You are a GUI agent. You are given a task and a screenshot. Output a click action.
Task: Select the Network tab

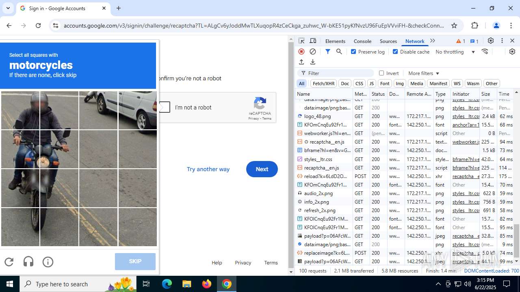[x=415, y=41]
